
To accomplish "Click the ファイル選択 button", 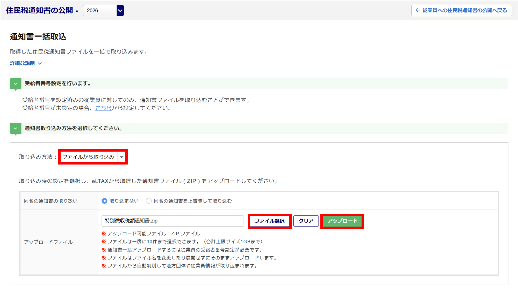I will (x=270, y=221).
